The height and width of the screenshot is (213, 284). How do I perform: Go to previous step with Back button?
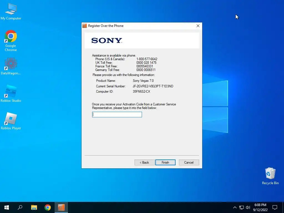point(144,163)
